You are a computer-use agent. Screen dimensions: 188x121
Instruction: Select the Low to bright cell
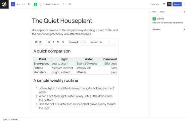click(64, 64)
